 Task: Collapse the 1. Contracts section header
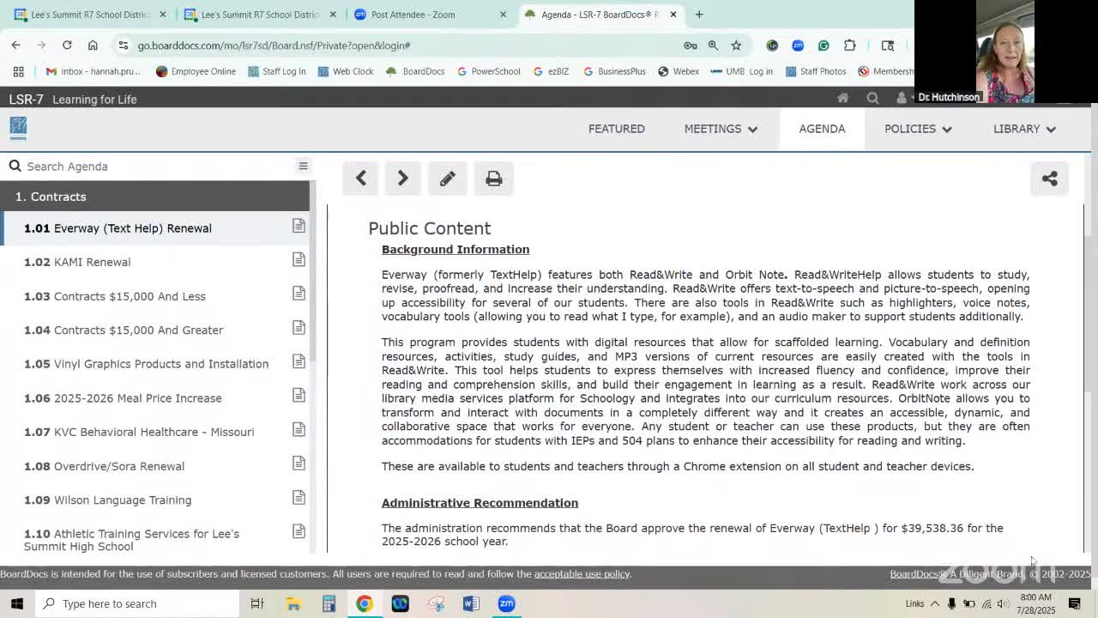point(155,197)
